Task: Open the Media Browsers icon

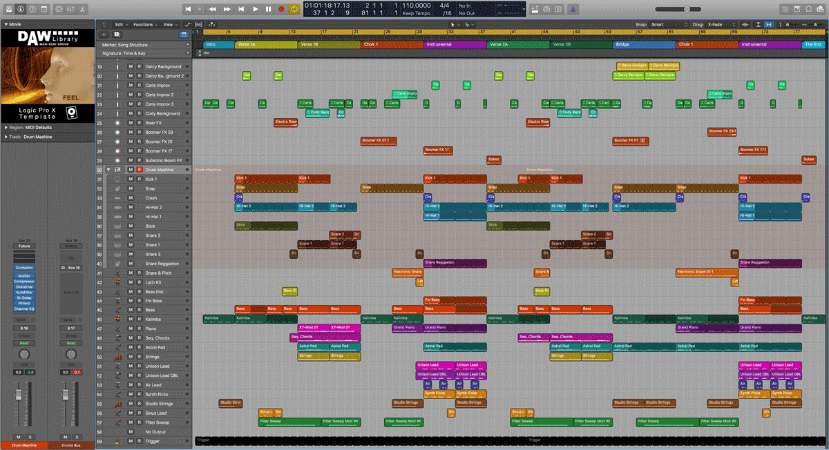Action: point(821,9)
